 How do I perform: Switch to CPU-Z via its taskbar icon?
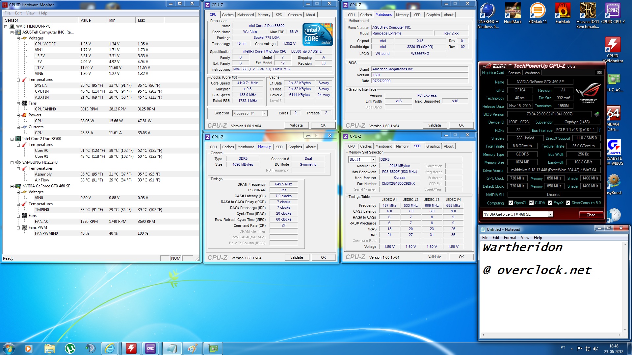click(x=151, y=348)
